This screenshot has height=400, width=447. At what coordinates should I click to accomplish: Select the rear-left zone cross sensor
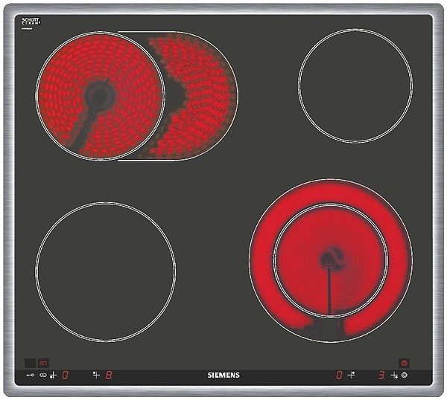coord(96,375)
